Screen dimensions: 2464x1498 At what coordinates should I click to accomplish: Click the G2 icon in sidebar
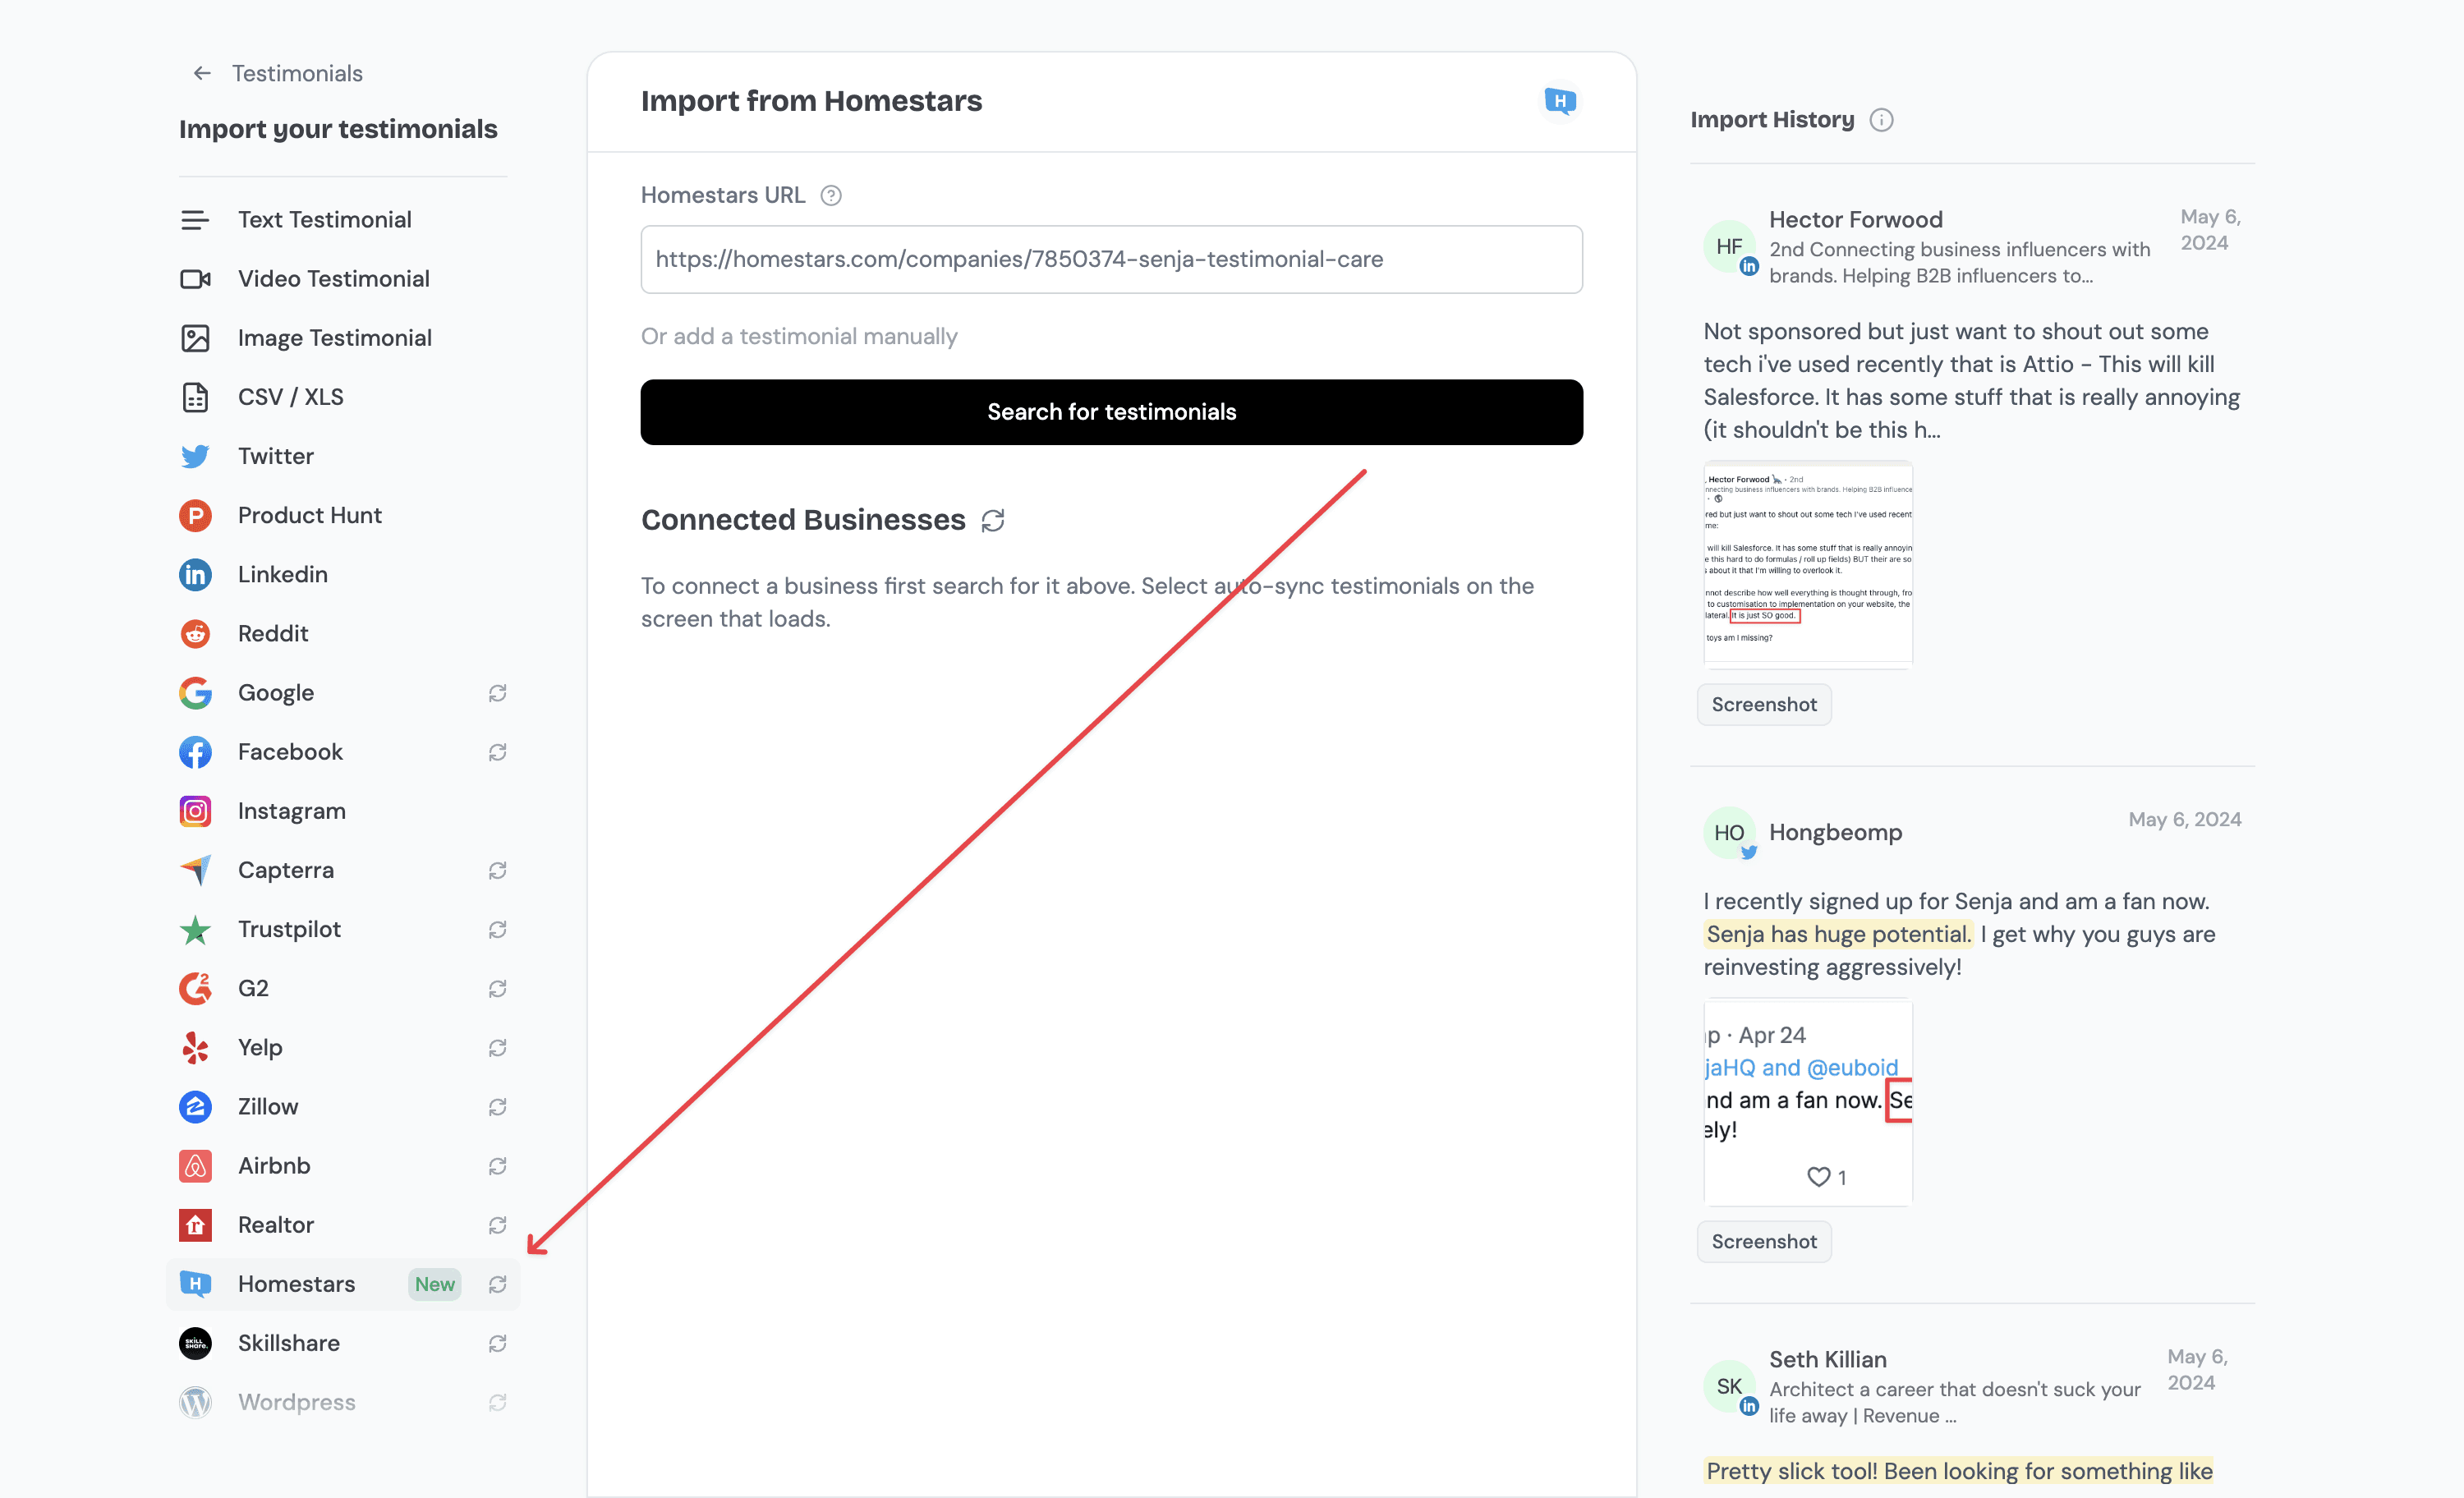(x=195, y=987)
